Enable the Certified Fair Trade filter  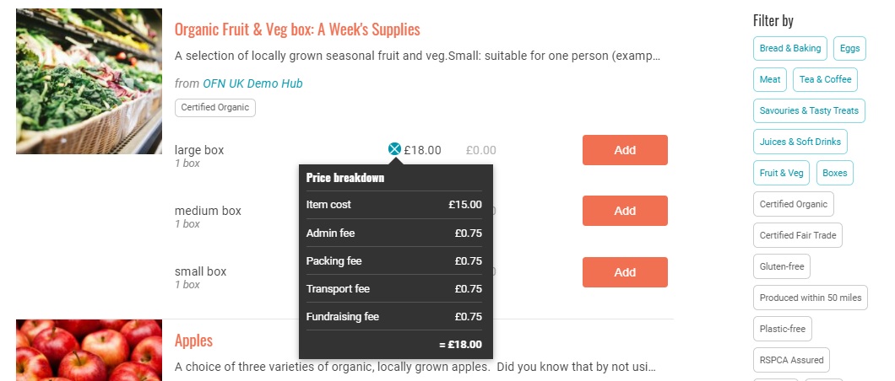pyautogui.click(x=797, y=235)
